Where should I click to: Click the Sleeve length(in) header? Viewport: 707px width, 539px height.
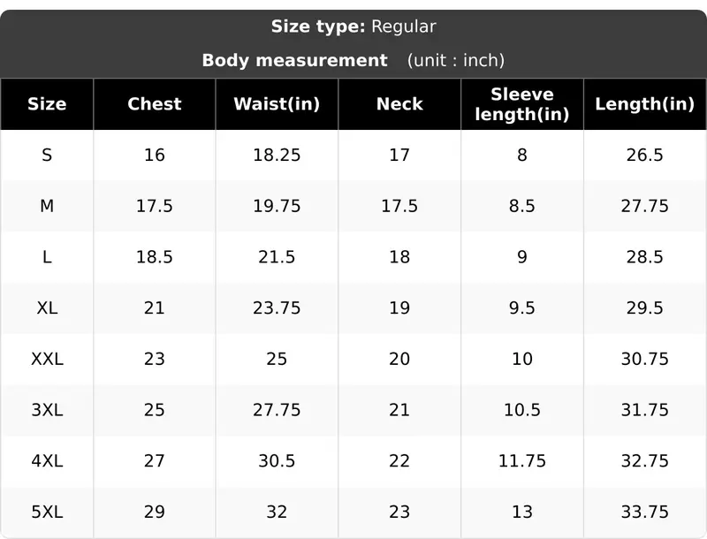click(522, 104)
